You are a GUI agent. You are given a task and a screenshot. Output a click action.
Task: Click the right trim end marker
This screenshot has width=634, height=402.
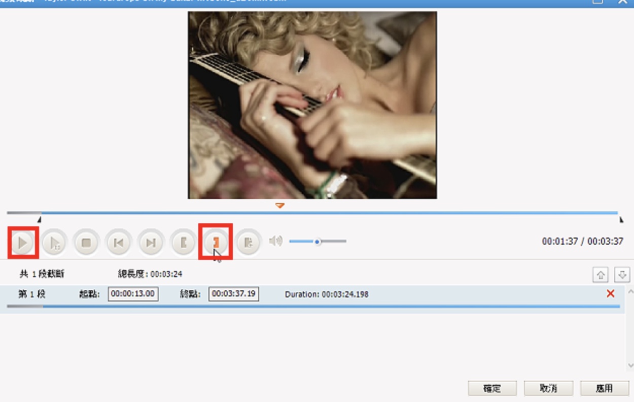click(x=621, y=219)
